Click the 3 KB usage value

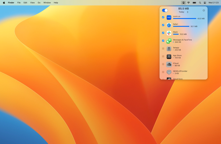pyautogui.click(x=176, y=73)
